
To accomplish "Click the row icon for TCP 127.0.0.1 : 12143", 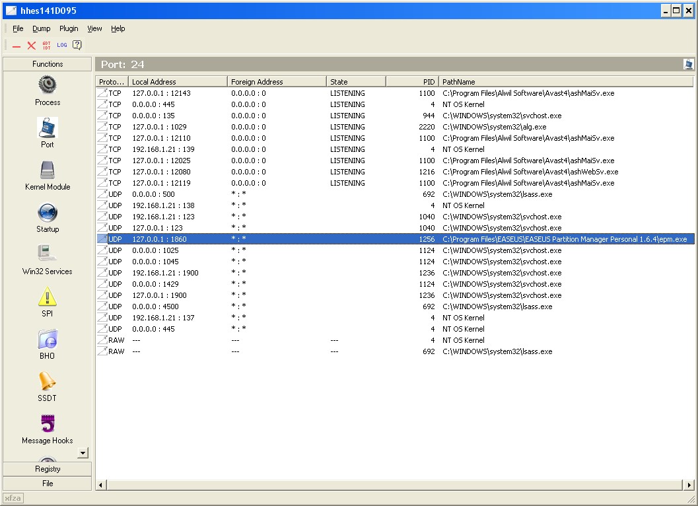I will coord(102,92).
